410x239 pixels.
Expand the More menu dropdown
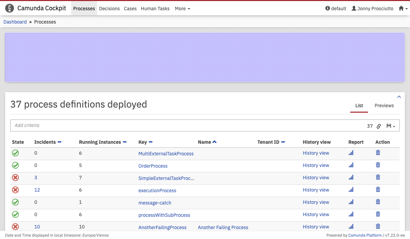pyautogui.click(x=182, y=9)
